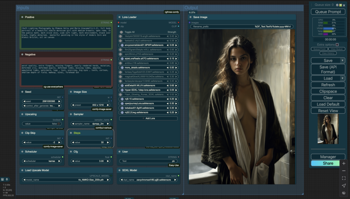Collapse the Save Image node using its dot

tap(191, 17)
